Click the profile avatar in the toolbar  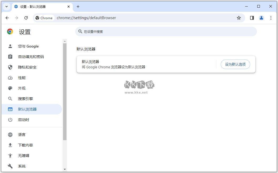261,18
